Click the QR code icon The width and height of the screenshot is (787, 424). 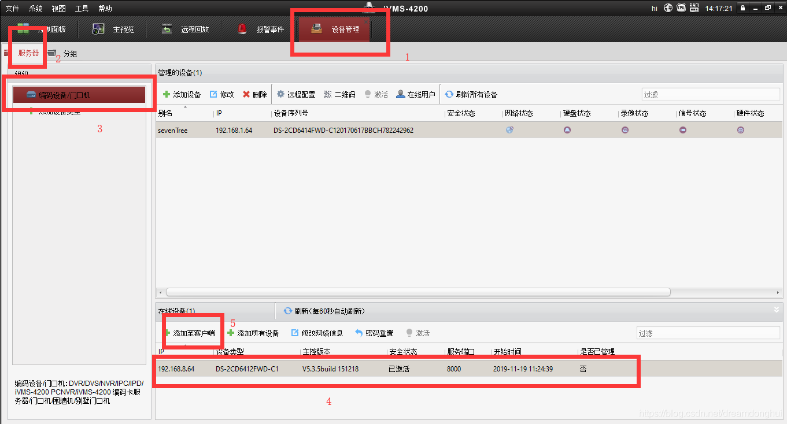coord(328,94)
